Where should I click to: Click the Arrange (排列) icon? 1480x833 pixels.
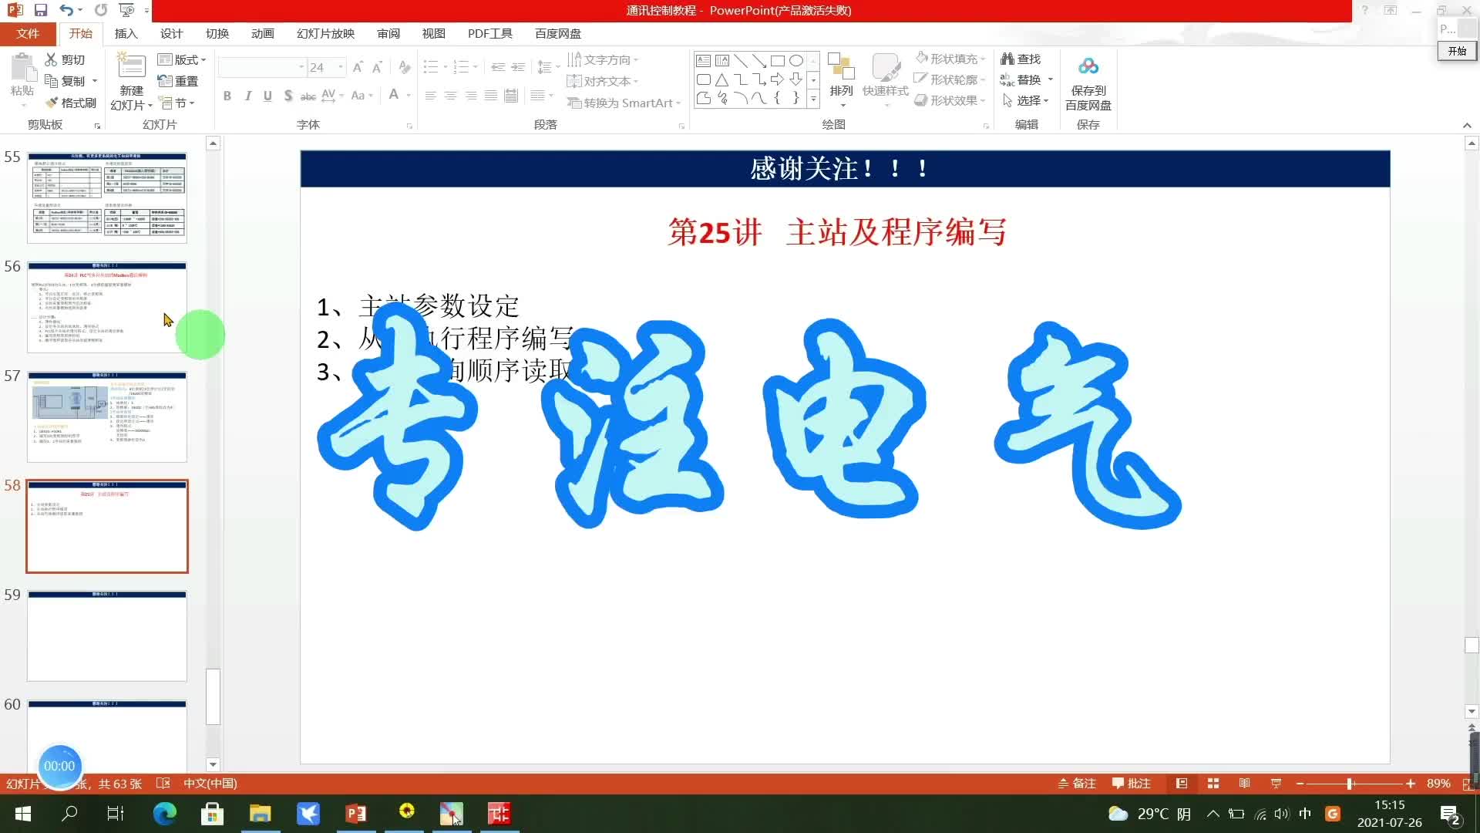841,67
